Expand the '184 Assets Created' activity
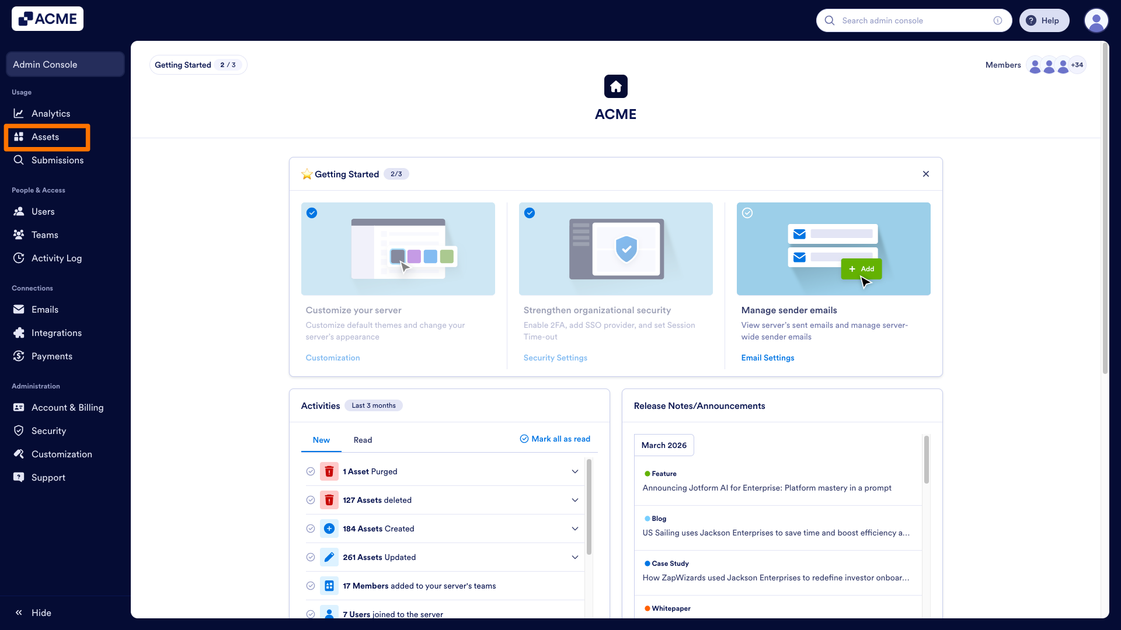Image resolution: width=1121 pixels, height=630 pixels. coord(575,528)
